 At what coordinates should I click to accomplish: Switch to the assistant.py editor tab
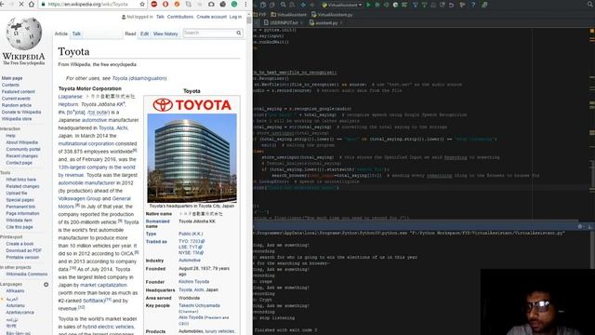(x=324, y=22)
